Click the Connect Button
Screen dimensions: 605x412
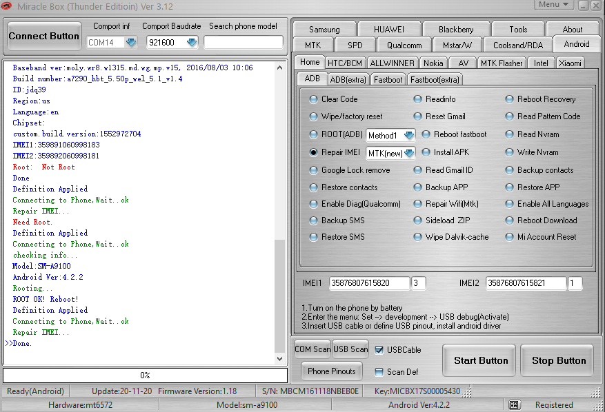click(44, 37)
